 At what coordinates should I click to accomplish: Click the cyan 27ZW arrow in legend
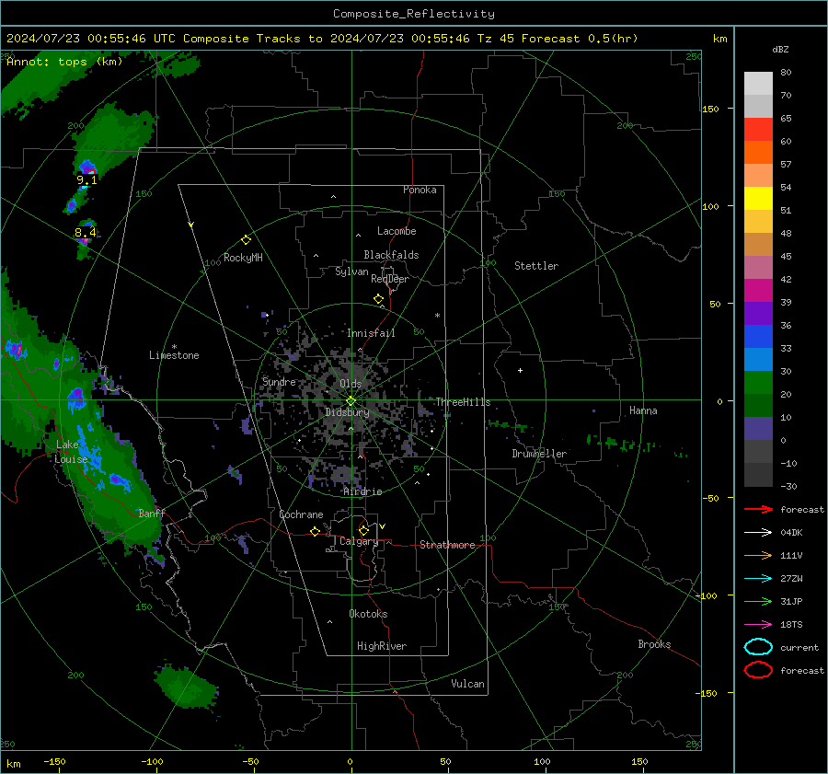coord(758,579)
